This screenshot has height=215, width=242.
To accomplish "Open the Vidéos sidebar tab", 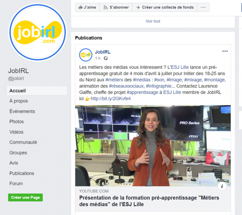I will [17, 132].
